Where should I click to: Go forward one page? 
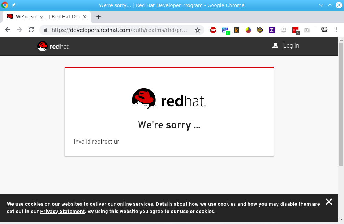pos(19,30)
